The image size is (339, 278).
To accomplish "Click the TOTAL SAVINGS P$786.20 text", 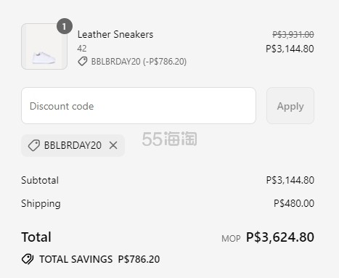I will (x=99, y=259).
